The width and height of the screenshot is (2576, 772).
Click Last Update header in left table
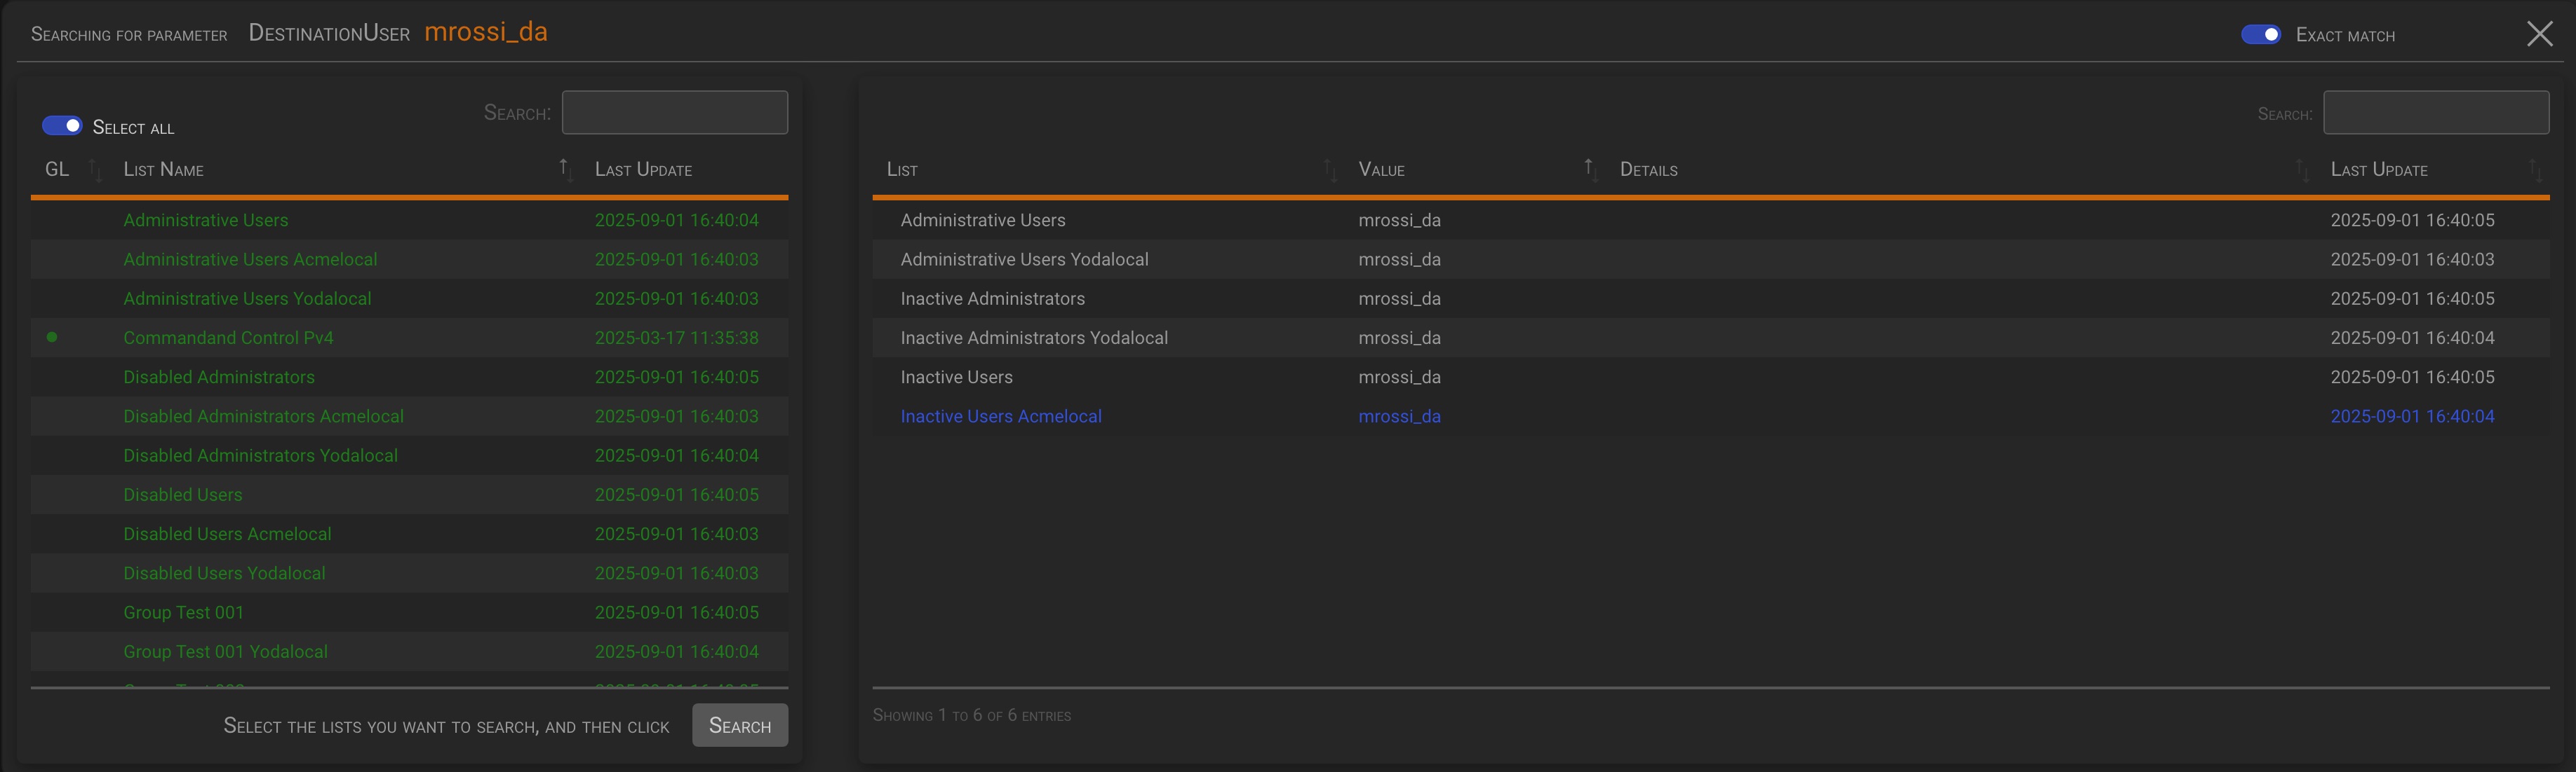[643, 170]
